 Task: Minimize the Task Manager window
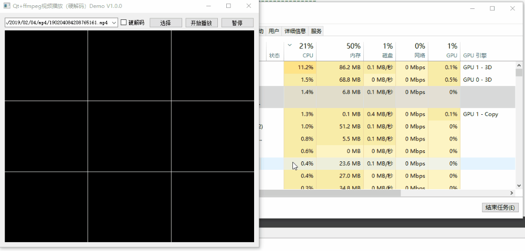pos(472,8)
